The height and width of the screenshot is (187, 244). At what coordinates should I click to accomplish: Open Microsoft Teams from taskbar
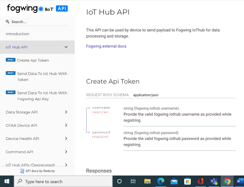click(x=214, y=181)
